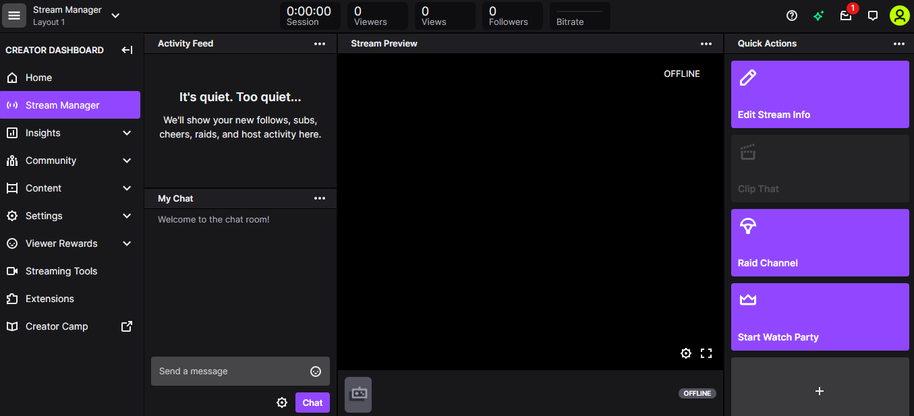This screenshot has height=416, width=914.
Task: Open Quick Actions panel options menu
Action: click(x=899, y=44)
